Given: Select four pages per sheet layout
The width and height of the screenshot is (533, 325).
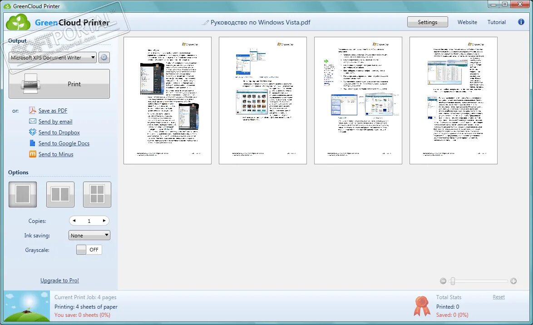Looking at the screenshot, I should click(97, 194).
